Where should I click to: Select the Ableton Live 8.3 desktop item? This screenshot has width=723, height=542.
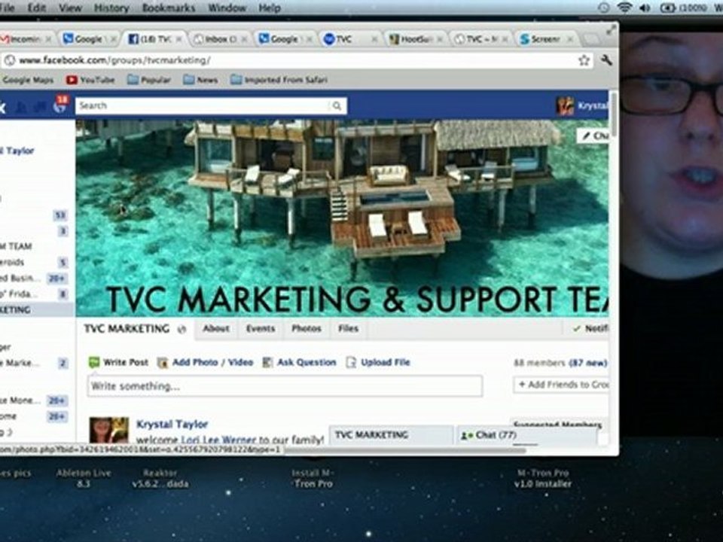84,478
